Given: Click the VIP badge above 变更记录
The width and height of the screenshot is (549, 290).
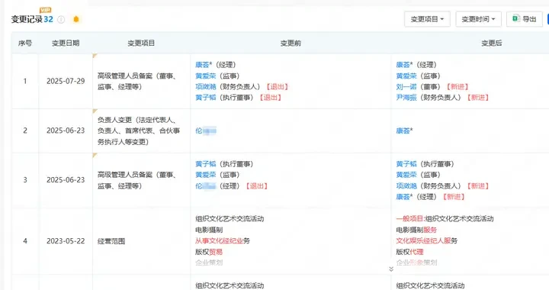Looking at the screenshot, I should pos(45,10).
